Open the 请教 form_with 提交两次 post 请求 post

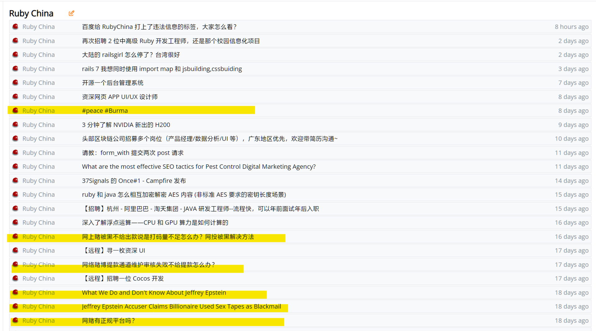coord(133,152)
